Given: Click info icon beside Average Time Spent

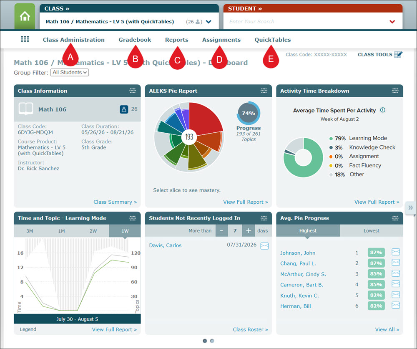Looking at the screenshot, I should [383, 110].
